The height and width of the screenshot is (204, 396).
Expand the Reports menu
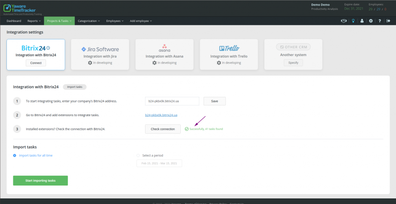click(34, 21)
